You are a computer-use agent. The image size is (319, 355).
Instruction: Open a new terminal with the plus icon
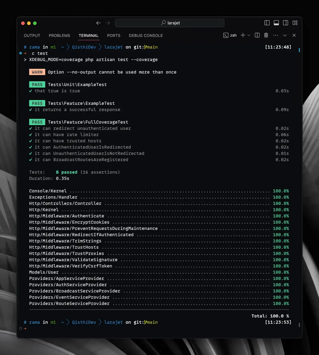(242, 35)
